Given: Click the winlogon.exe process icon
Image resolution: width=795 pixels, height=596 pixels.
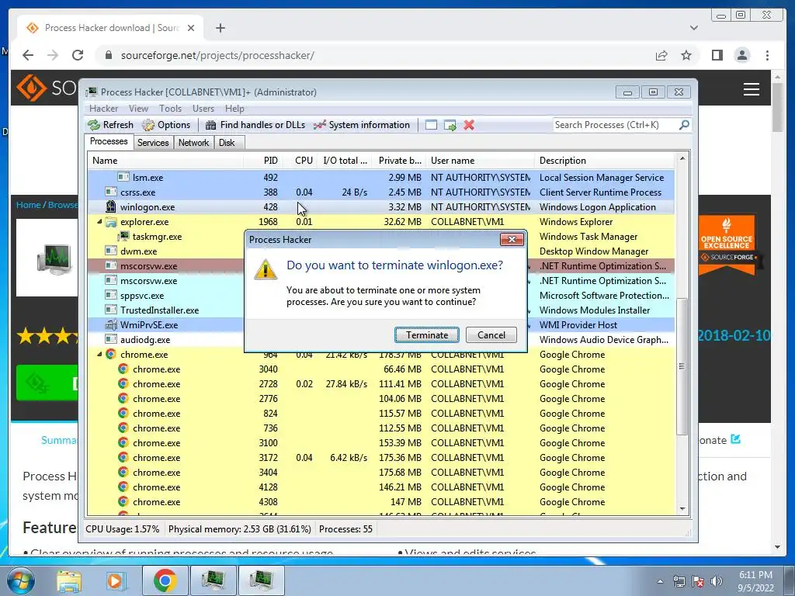Looking at the screenshot, I should 110,206.
